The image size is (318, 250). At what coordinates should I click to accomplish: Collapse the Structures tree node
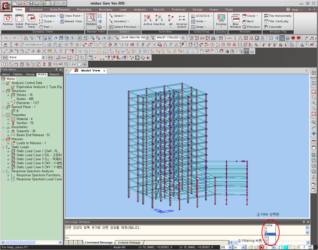click(x=3, y=91)
